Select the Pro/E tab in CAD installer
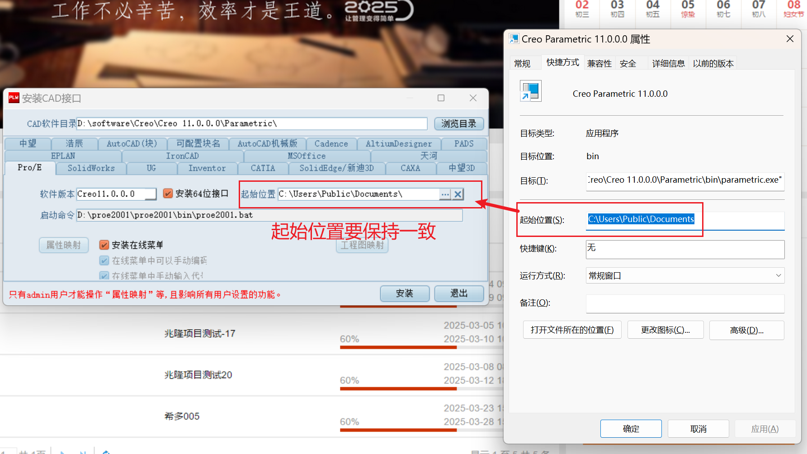Viewport: 807px width, 454px height. click(x=30, y=168)
